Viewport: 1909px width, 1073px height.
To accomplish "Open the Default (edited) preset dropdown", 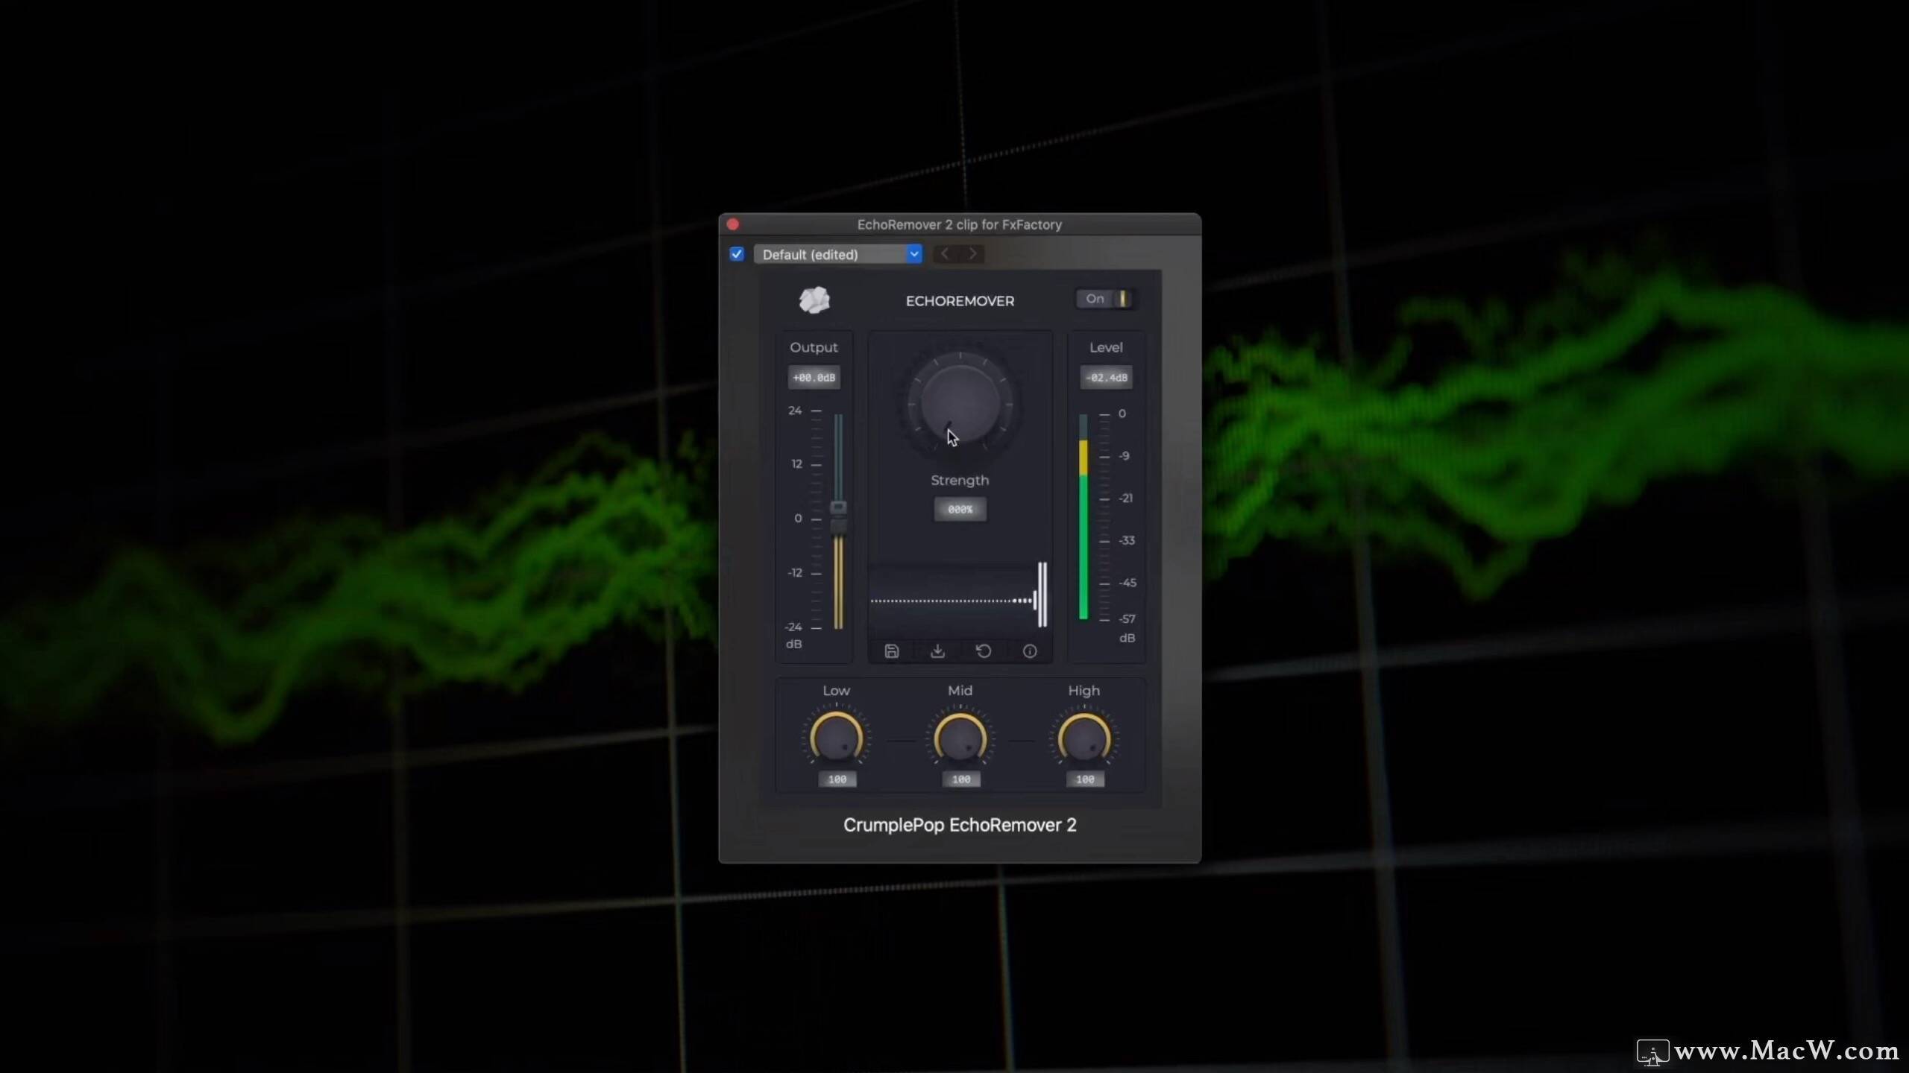I will point(838,254).
